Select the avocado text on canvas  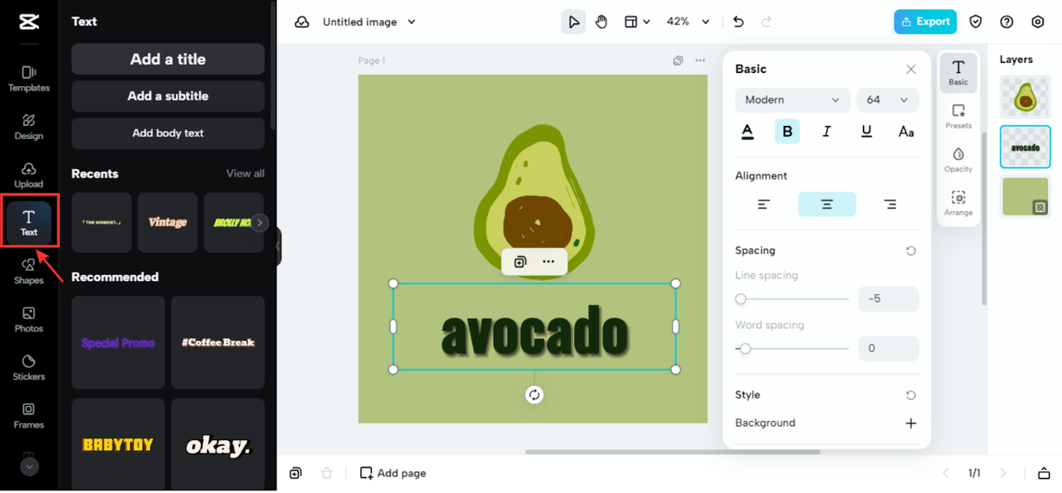pos(534,331)
